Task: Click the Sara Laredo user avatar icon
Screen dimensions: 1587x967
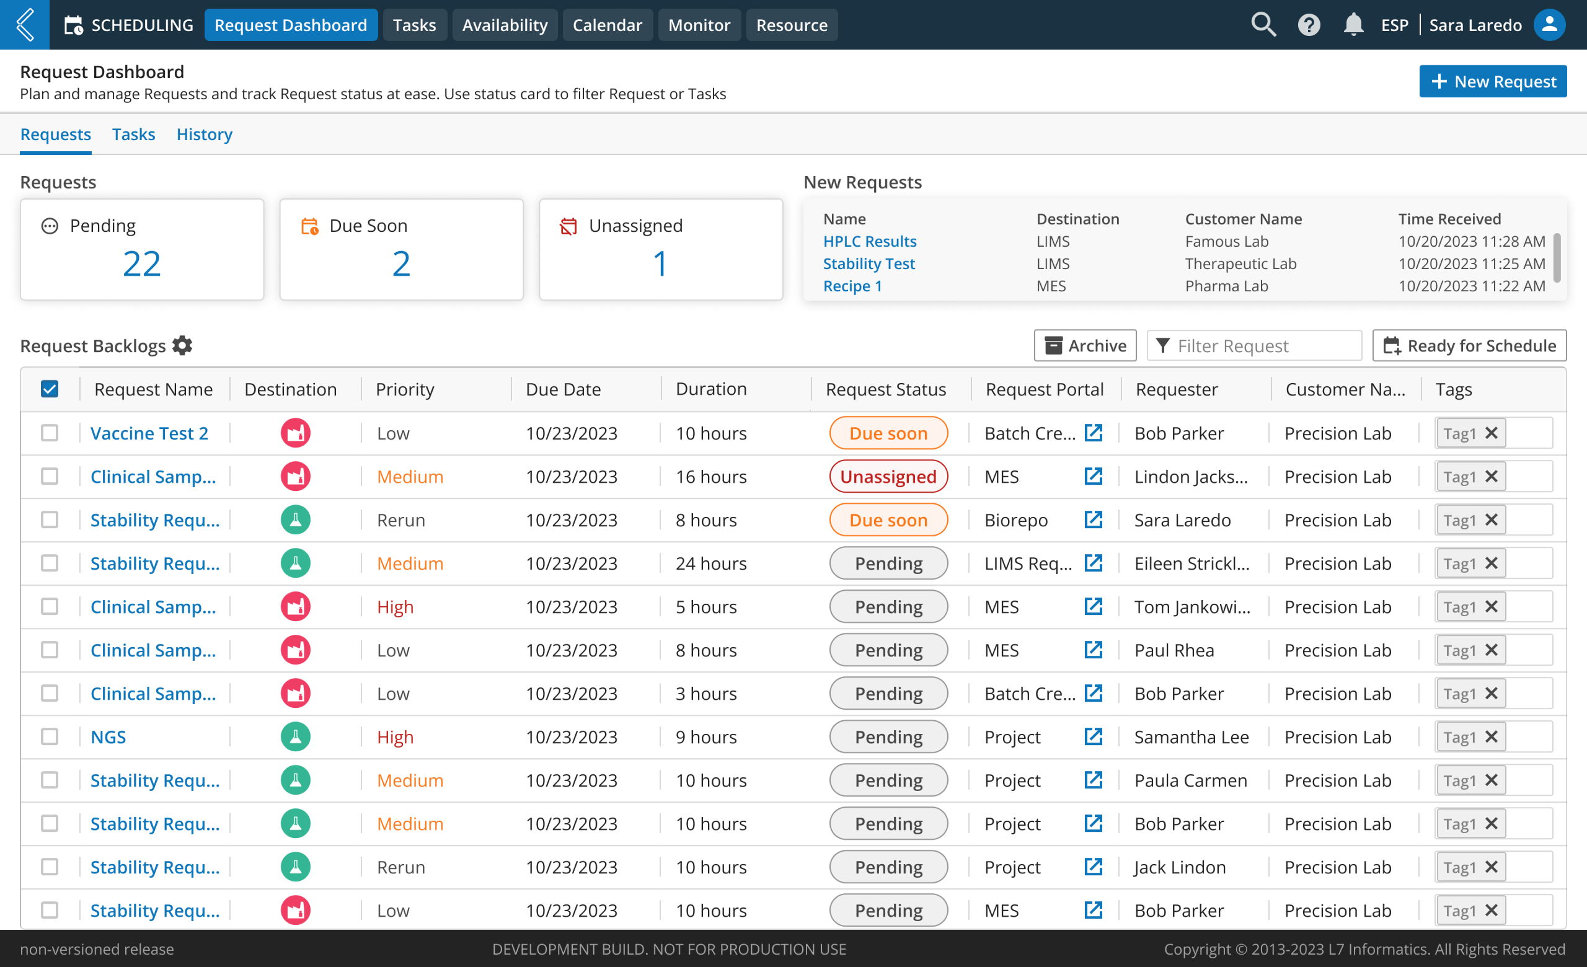Action: (x=1549, y=24)
